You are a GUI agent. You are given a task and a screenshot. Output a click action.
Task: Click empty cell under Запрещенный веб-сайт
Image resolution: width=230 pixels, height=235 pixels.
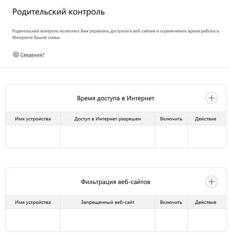pyautogui.click(x=108, y=220)
